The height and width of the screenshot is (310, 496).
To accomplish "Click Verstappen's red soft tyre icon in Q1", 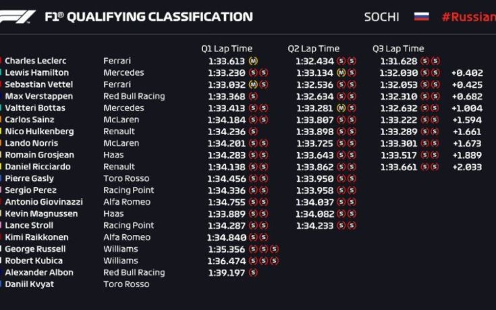I will 253,97.
